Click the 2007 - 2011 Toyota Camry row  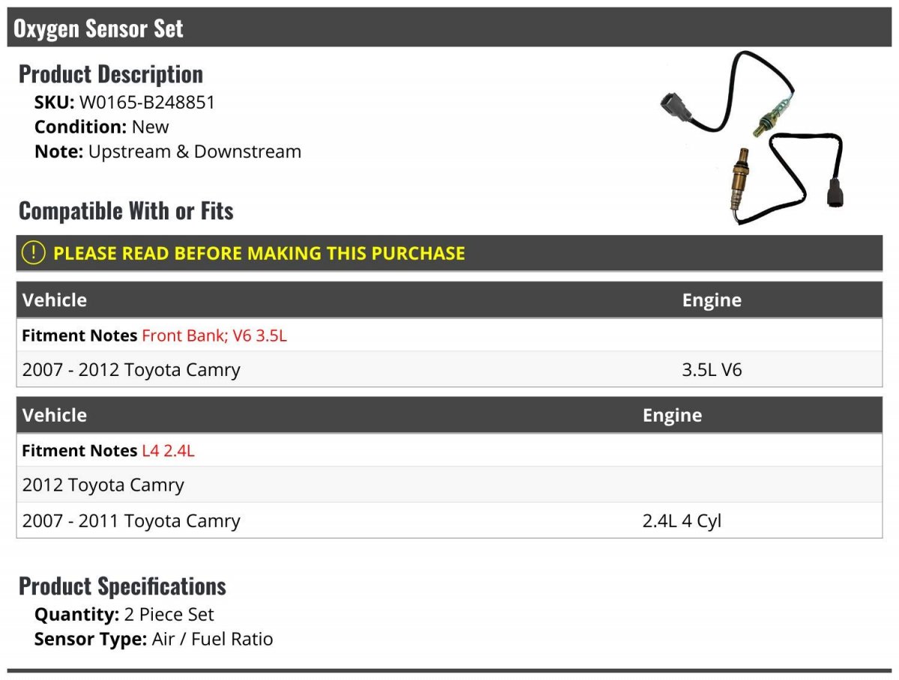pyautogui.click(x=449, y=520)
